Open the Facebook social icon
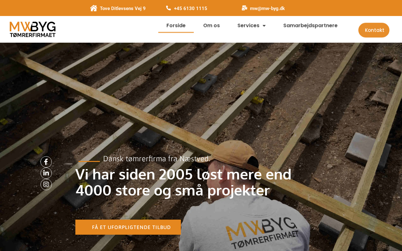The height and width of the screenshot is (251, 402). point(46,162)
